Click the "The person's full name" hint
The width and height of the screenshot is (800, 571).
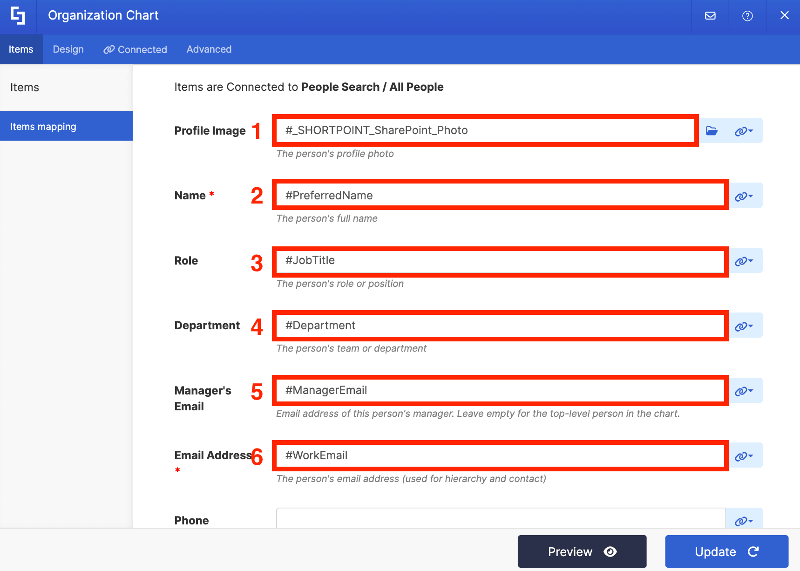(x=327, y=218)
